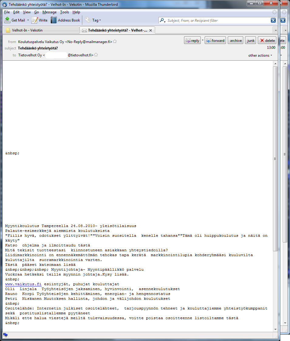Viewport: 290px width, 341px height.
Task: Open the Message menu
Action: point(49,12)
